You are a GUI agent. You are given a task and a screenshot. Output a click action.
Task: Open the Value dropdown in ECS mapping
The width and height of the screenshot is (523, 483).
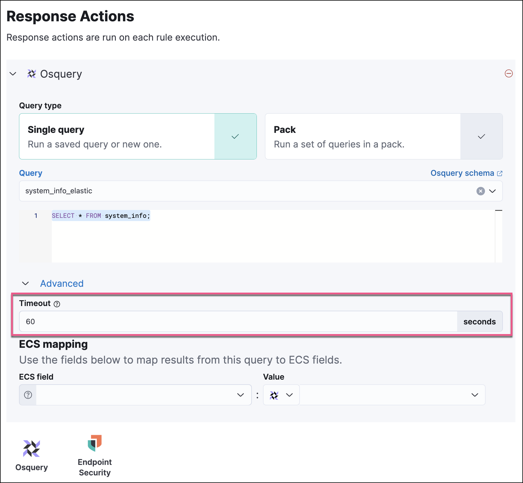coord(475,395)
